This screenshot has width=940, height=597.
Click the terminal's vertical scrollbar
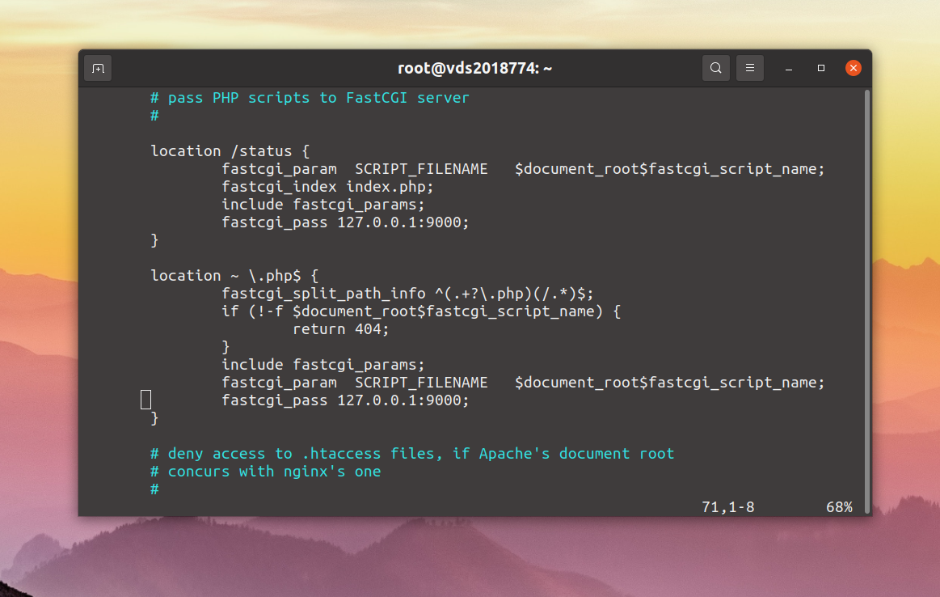pyautogui.click(x=867, y=301)
